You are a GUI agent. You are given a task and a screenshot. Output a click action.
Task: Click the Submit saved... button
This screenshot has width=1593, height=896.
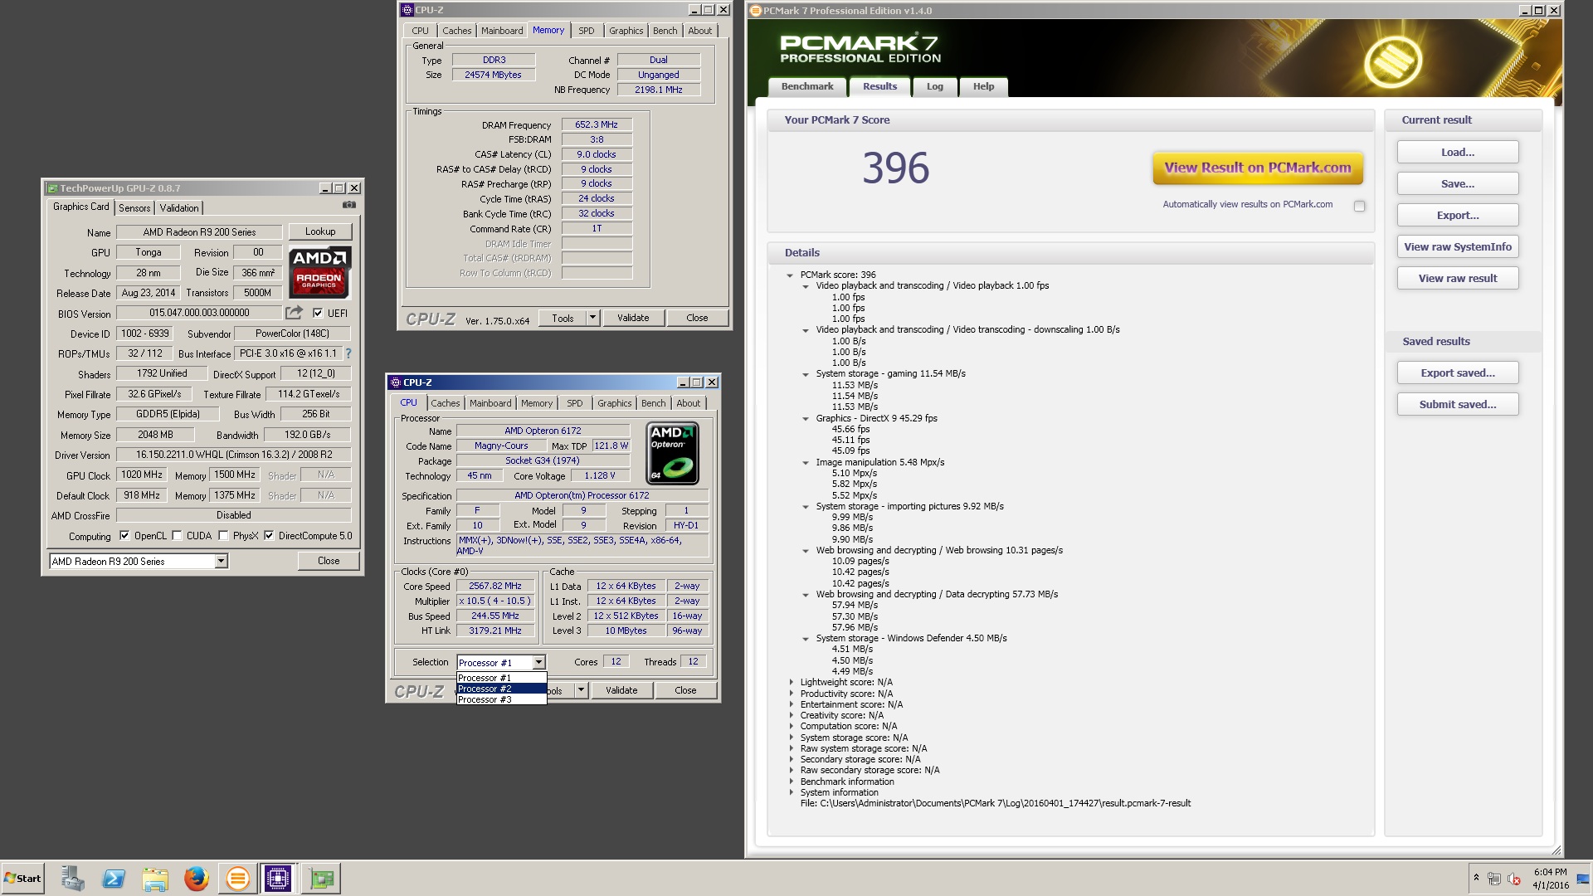tap(1458, 404)
